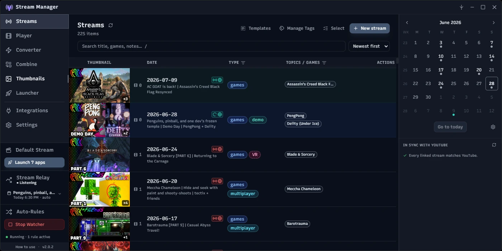Open the TYPE column filter

point(243,63)
